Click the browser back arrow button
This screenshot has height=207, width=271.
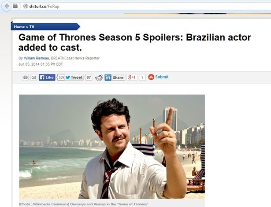(7, 6)
